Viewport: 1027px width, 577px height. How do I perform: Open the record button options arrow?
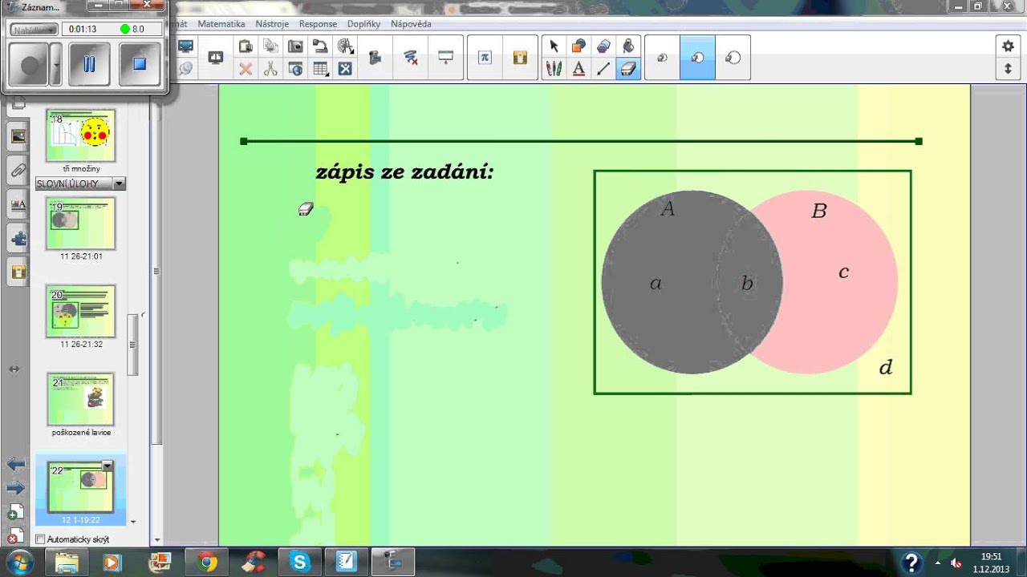tap(55, 63)
